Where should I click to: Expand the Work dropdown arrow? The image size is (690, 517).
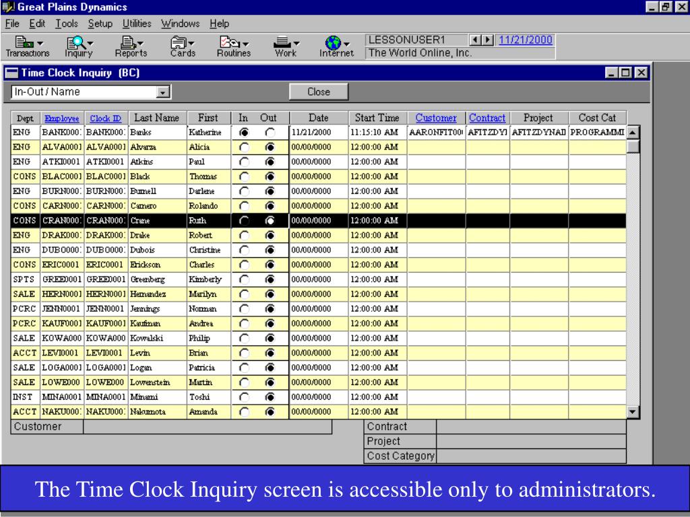[x=296, y=44]
